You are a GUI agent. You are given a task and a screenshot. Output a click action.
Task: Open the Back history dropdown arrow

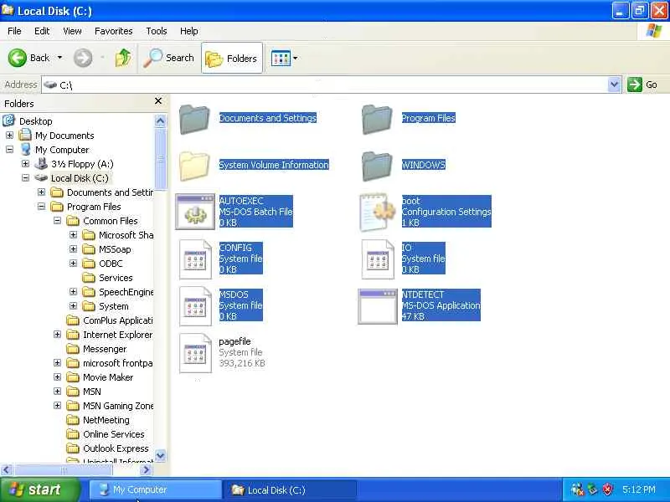click(59, 58)
